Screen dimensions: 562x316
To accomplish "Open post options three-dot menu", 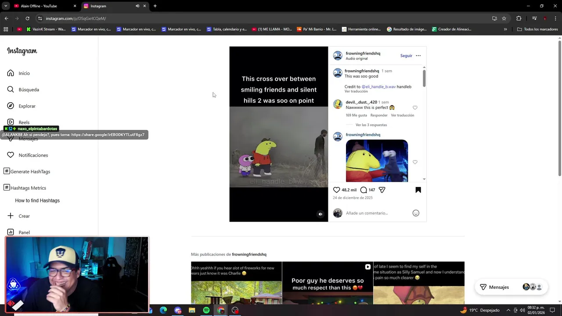I will point(418,56).
